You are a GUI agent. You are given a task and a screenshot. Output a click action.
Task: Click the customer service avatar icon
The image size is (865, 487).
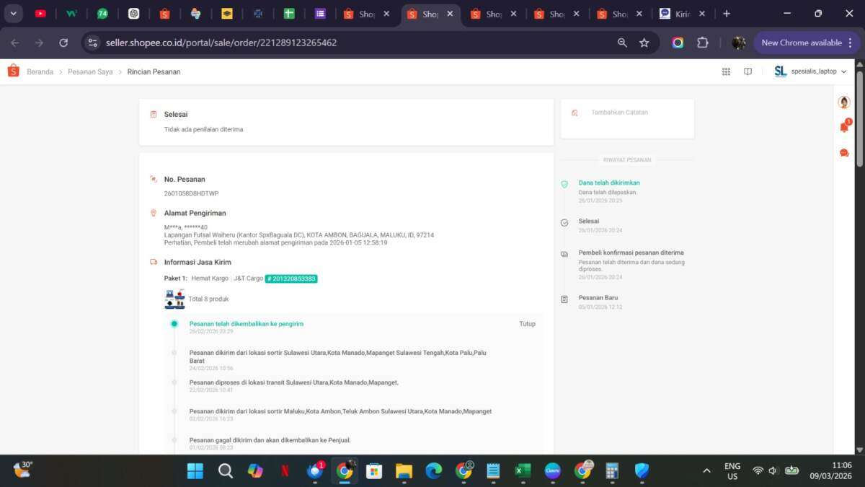click(x=844, y=102)
